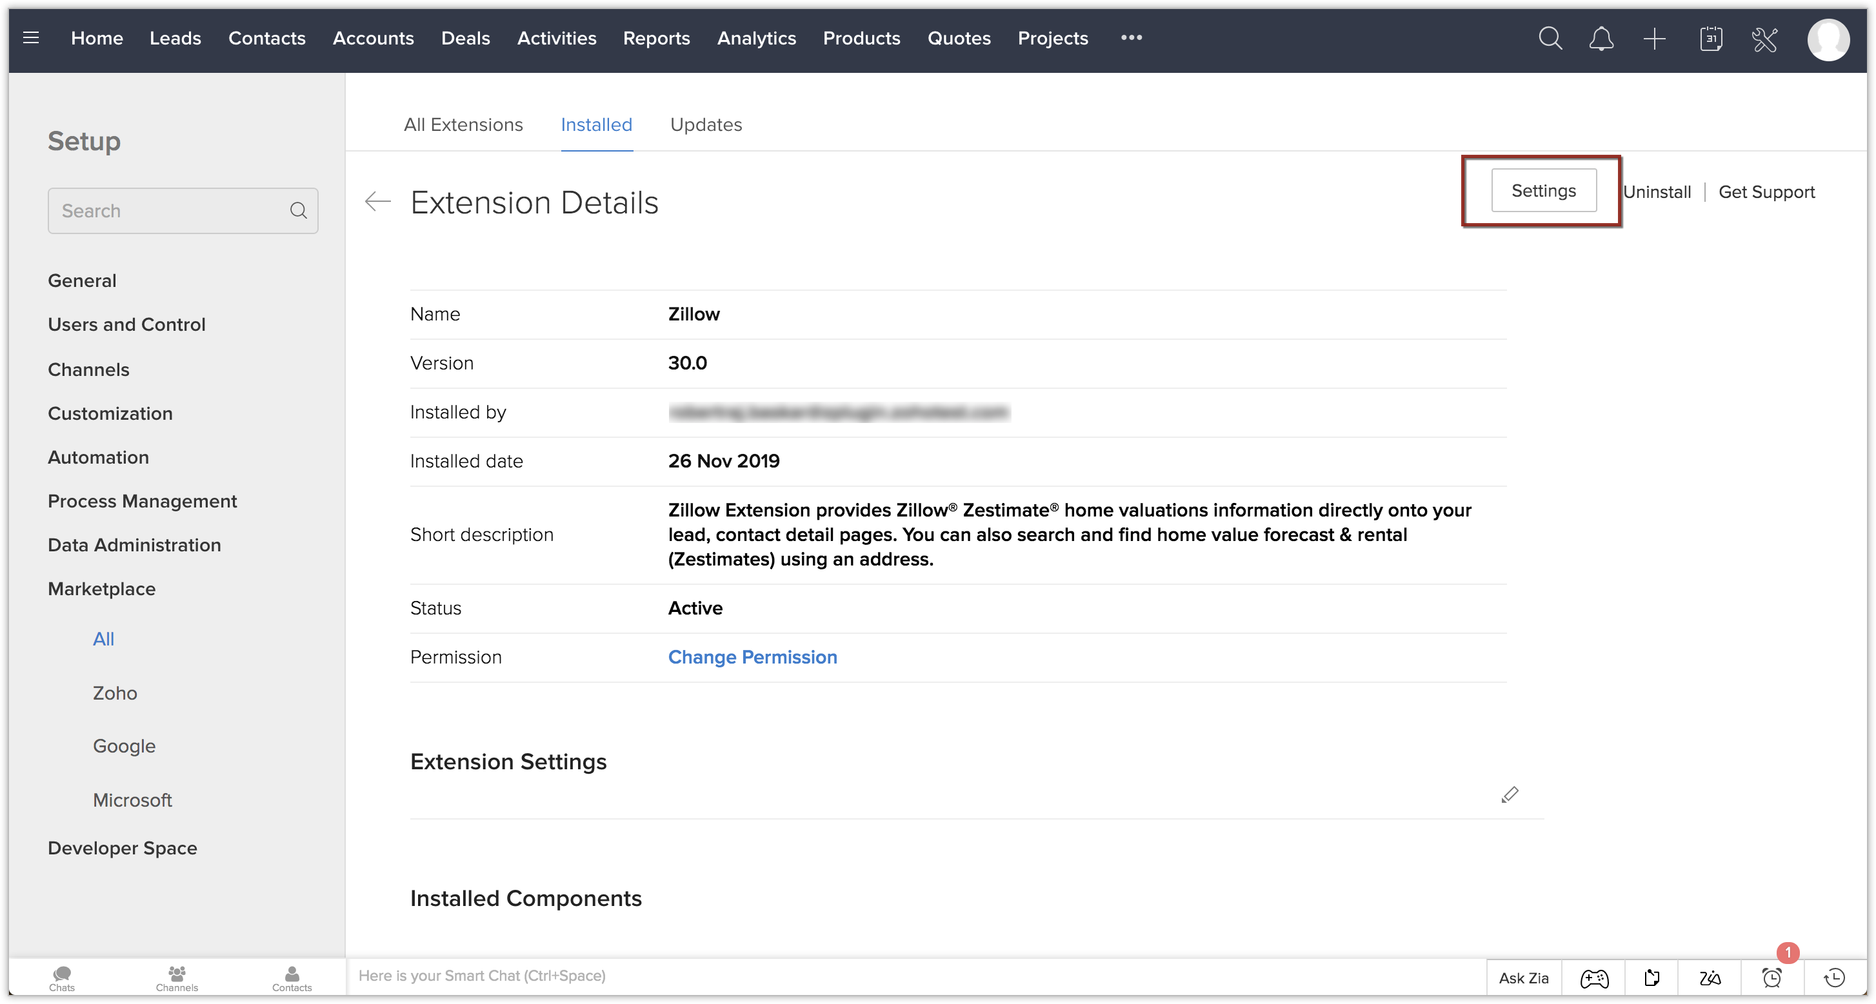
Task: Open the All Extensions tab
Action: [463, 124]
